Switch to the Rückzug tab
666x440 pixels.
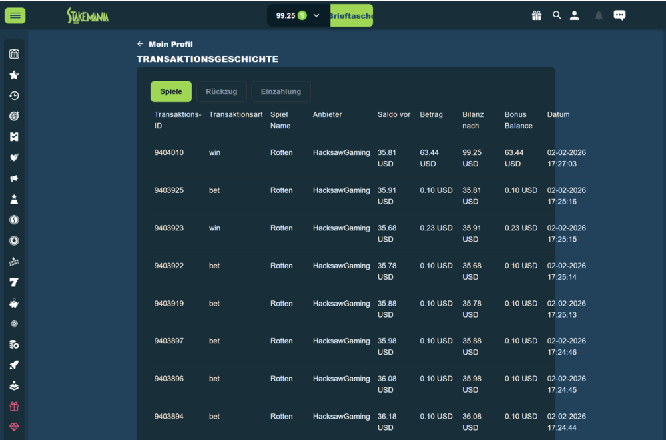222,91
